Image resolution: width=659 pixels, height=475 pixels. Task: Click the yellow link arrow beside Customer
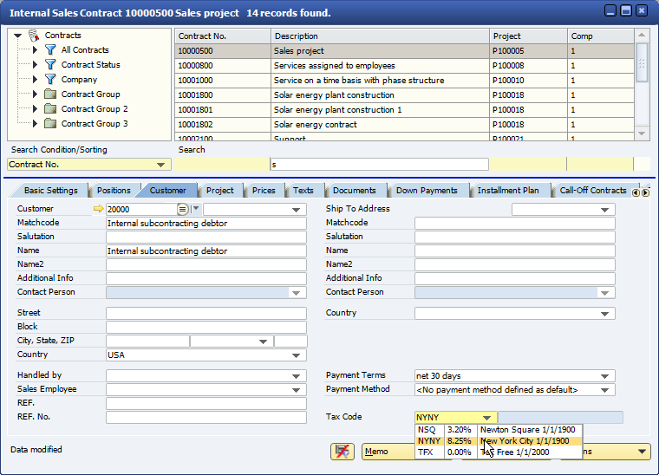pos(98,209)
